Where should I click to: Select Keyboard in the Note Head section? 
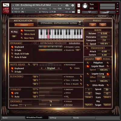click(x=12, y=68)
